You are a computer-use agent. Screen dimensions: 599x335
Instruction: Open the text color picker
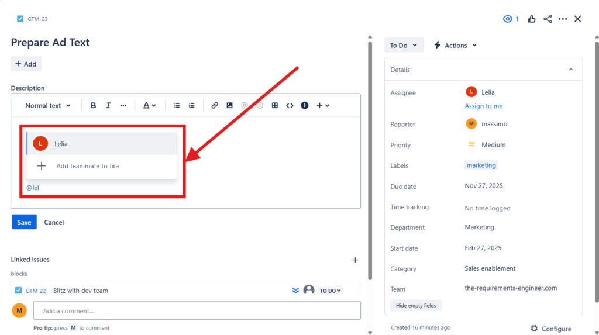coord(149,106)
